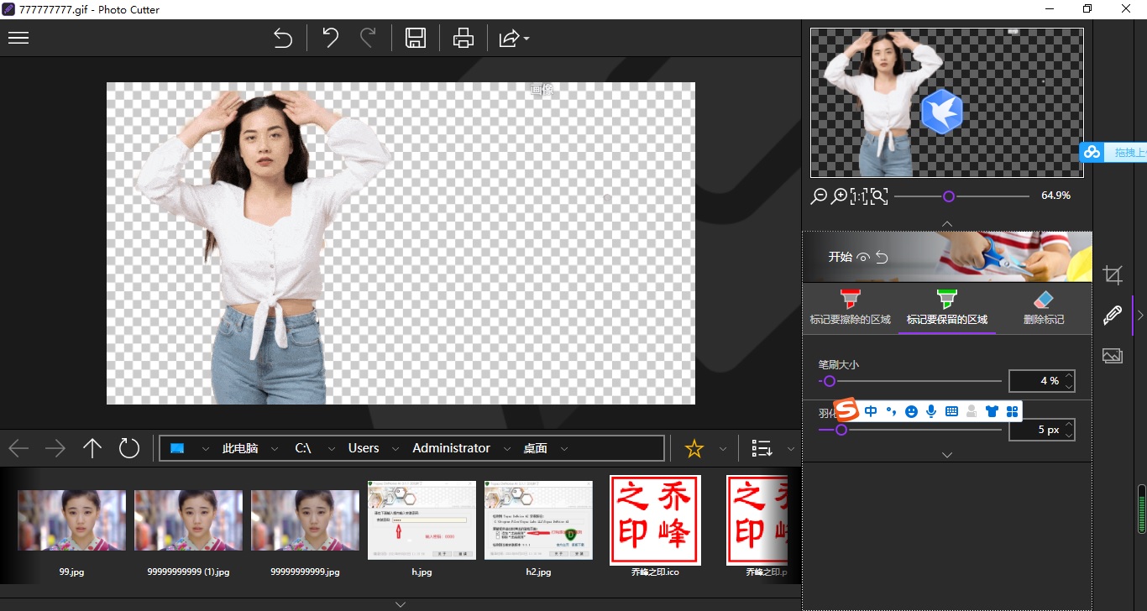Open thumbnail h.jpg
The width and height of the screenshot is (1147, 611).
tap(422, 520)
